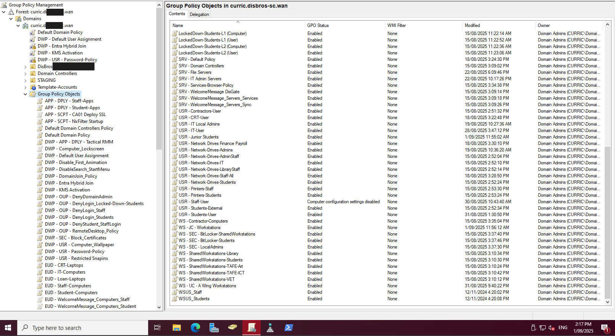Click the taskbar search box
This screenshot has height=336, width=615.
coord(83,328)
